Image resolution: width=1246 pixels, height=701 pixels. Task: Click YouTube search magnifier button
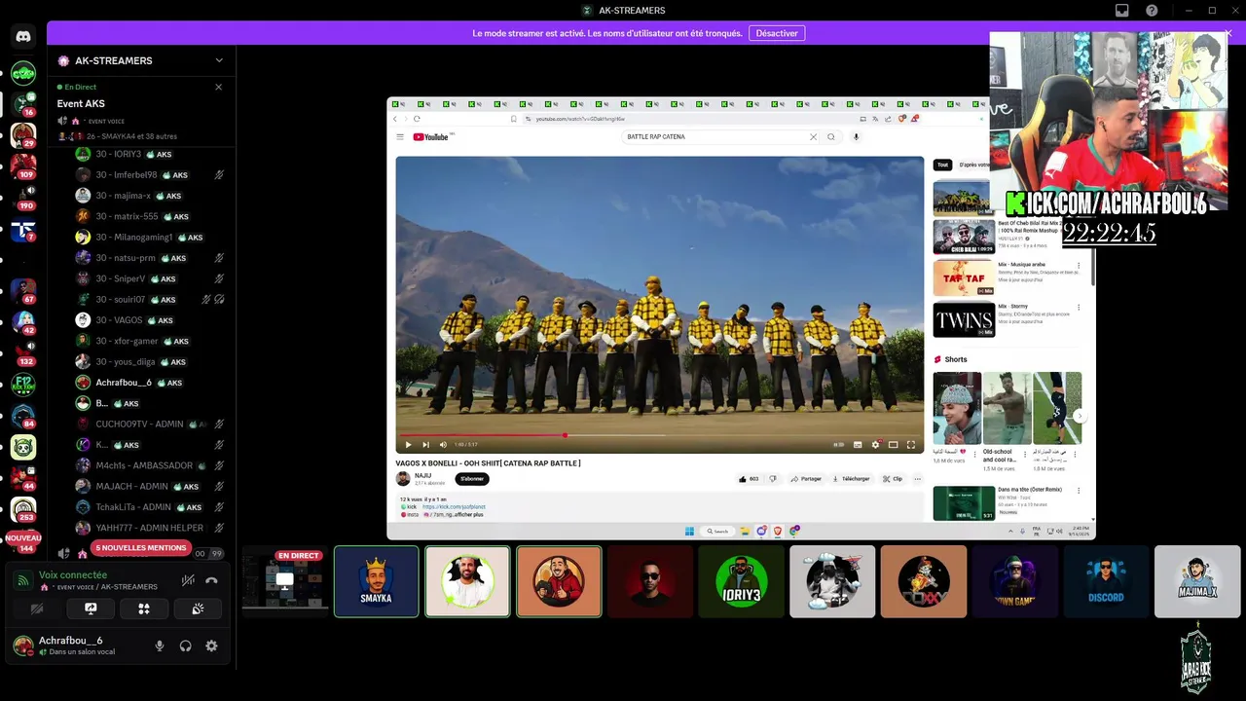(830, 137)
